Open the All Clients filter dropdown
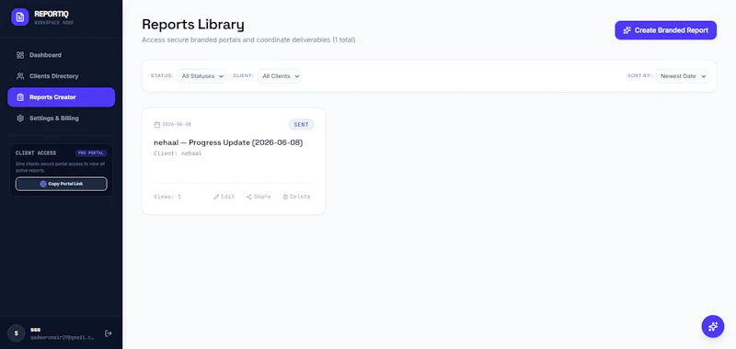 pyautogui.click(x=280, y=76)
